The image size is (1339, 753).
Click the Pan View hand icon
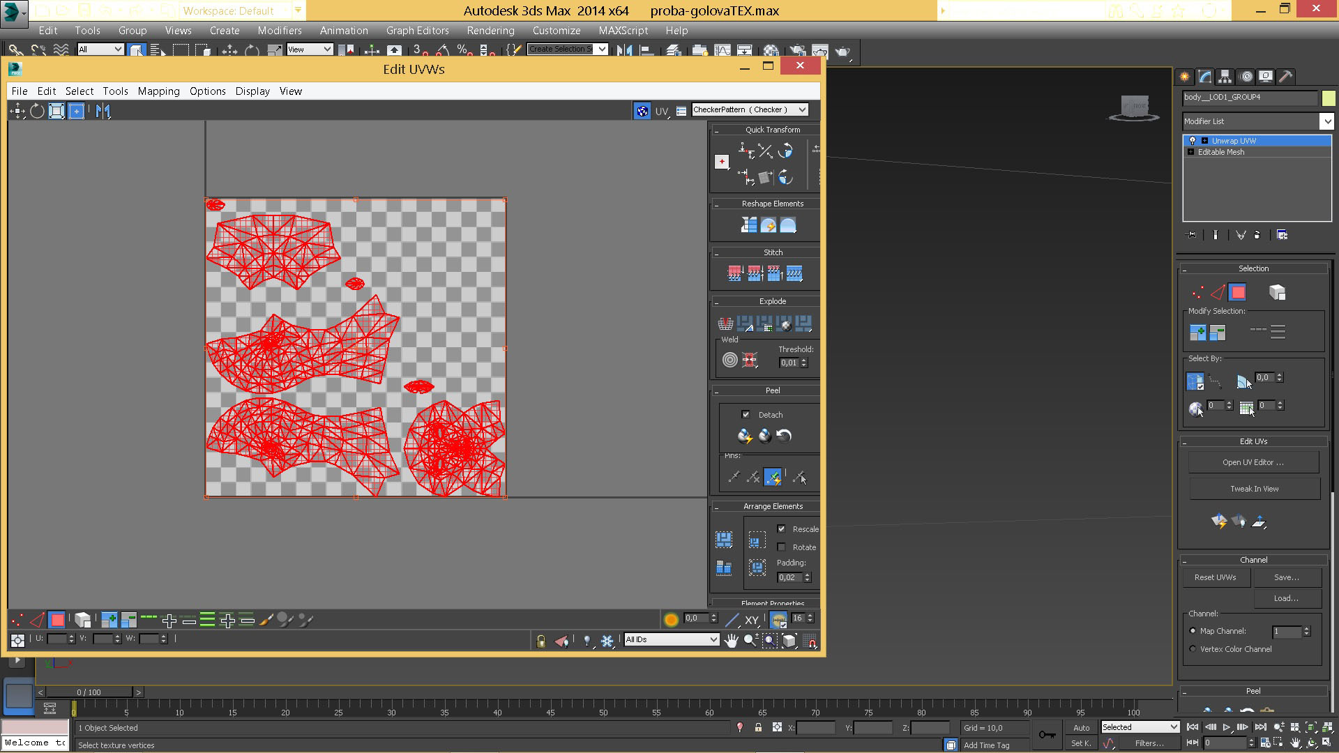[x=731, y=641]
